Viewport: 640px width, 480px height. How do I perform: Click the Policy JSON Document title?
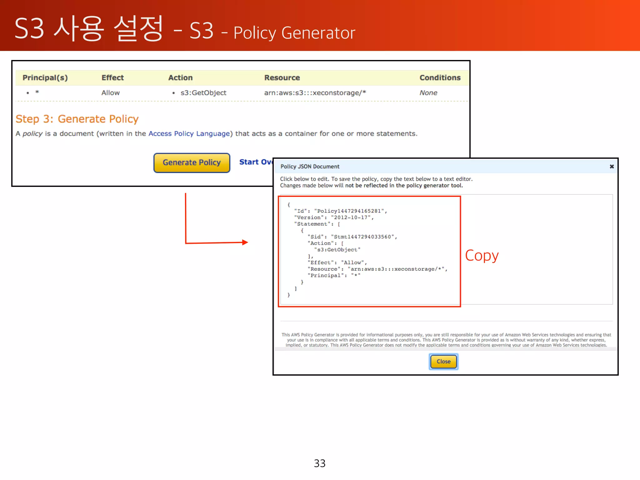tap(310, 167)
